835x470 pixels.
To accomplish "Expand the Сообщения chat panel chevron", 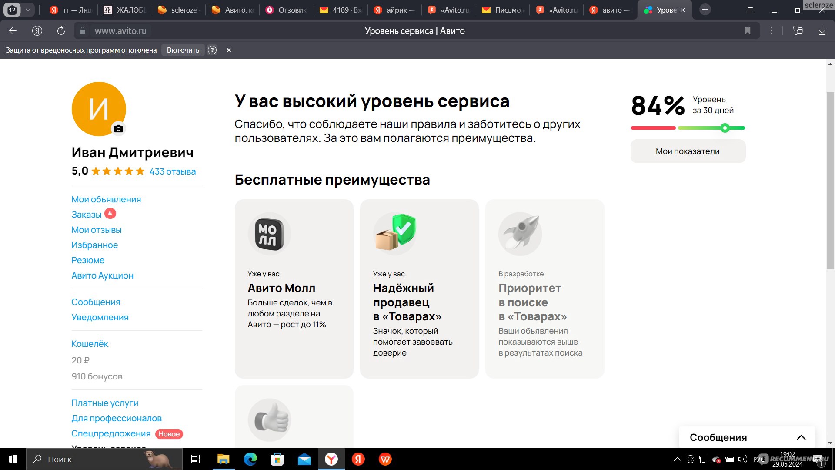I will tap(801, 437).
